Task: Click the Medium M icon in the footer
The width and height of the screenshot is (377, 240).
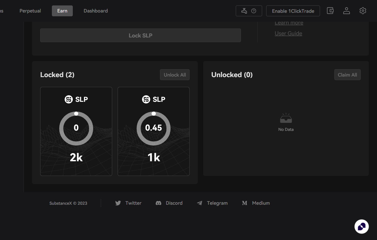Action: [244, 203]
